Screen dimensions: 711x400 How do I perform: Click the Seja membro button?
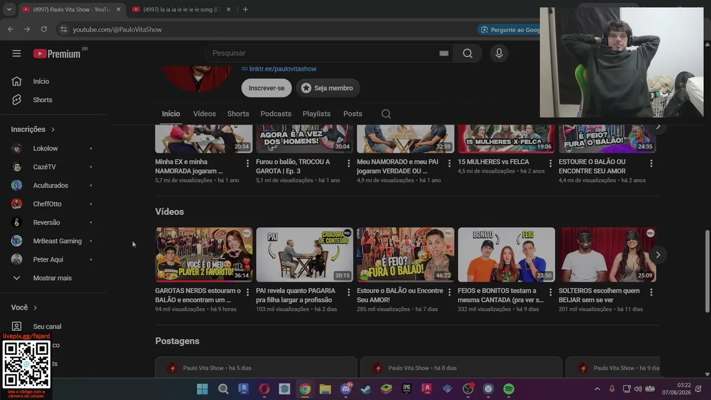pyautogui.click(x=328, y=88)
